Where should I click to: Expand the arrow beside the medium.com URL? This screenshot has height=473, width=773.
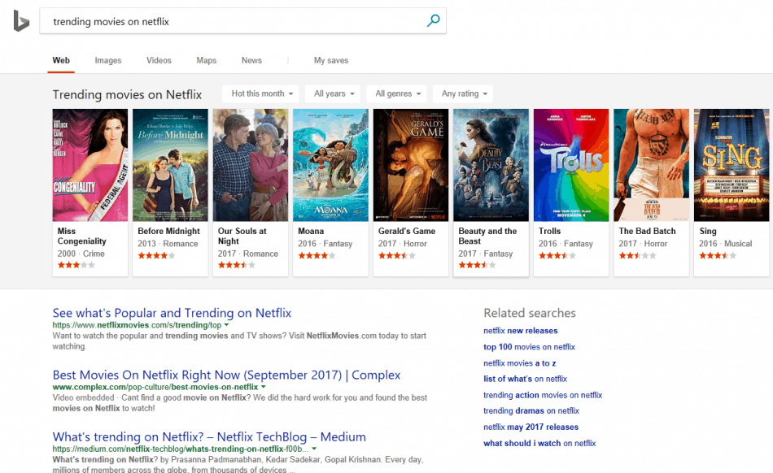314,449
